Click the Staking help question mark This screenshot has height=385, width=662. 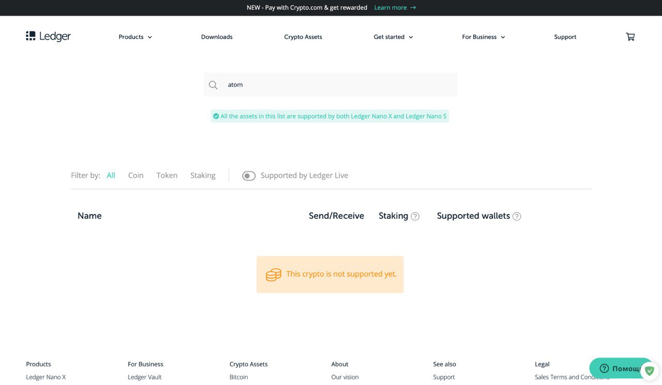click(x=415, y=217)
